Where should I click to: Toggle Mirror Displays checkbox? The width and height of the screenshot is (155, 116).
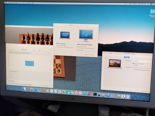13,71
